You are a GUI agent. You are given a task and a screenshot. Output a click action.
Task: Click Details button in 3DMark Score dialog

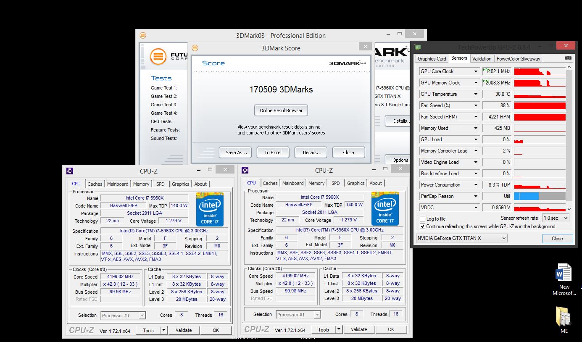tap(311, 153)
